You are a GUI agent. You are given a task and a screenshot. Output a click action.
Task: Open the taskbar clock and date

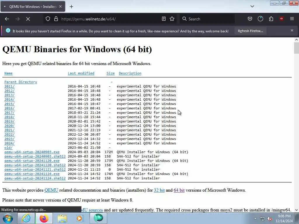click(284, 218)
